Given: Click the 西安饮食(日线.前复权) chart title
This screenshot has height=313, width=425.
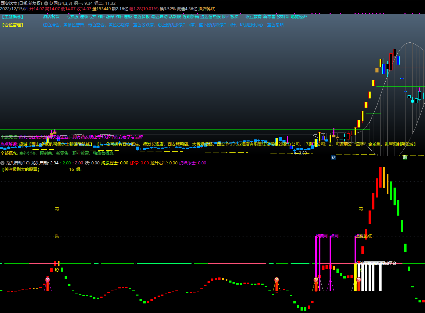Looking at the screenshot, I should click(21, 3).
